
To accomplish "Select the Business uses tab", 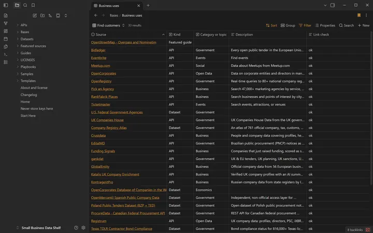I will click(x=116, y=6).
